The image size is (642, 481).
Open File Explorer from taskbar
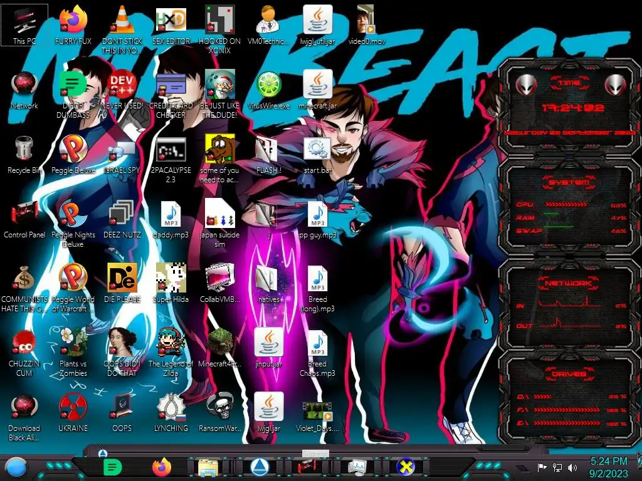(x=208, y=468)
